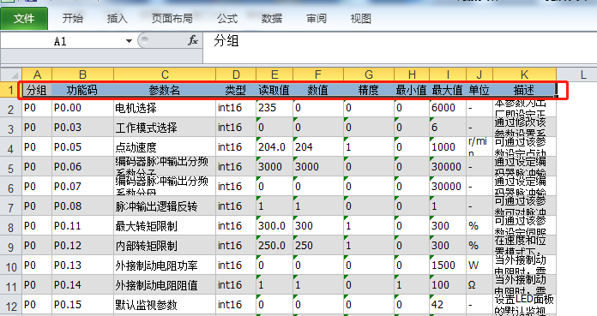The height and width of the screenshot is (316, 597).
Task: Open the 公式 ribbon tab
Action: point(227,18)
